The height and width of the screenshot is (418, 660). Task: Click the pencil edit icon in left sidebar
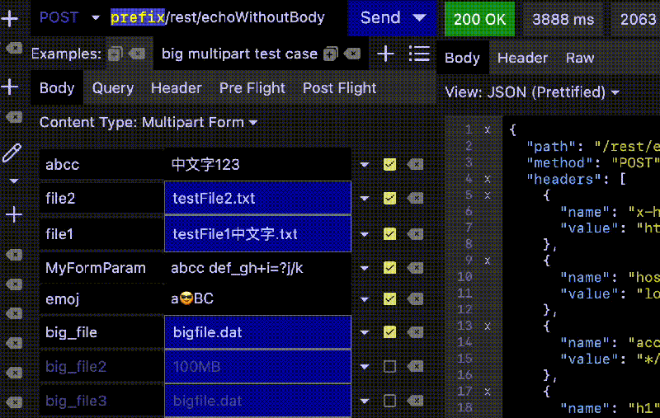(x=12, y=153)
